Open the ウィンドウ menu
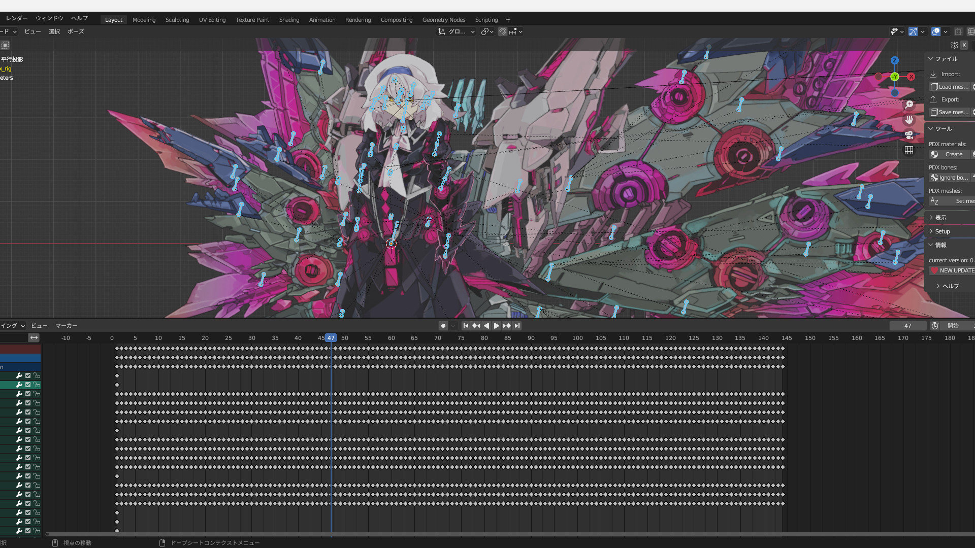Screen dimensions: 975x548 coord(49,18)
